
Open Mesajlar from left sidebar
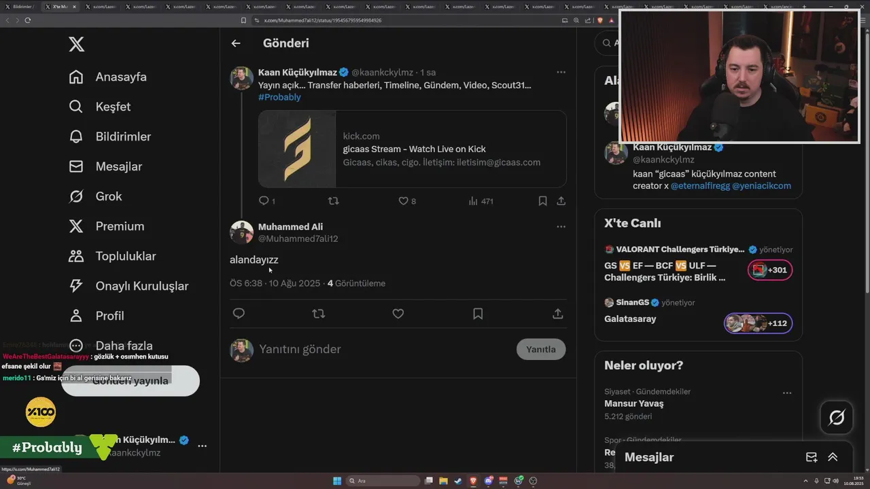click(x=105, y=166)
